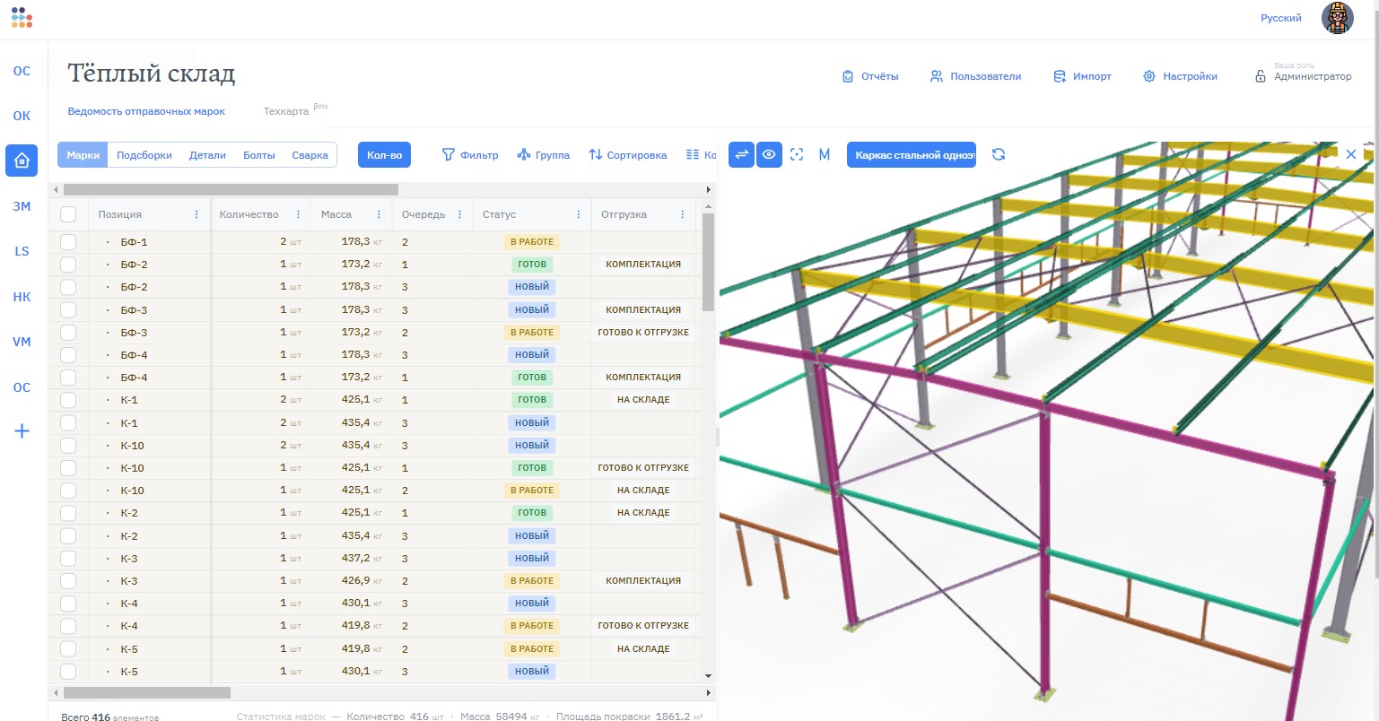Tick checkbox of К-1 row with mass 425,1
This screenshot has width=1379, height=721.
[68, 400]
